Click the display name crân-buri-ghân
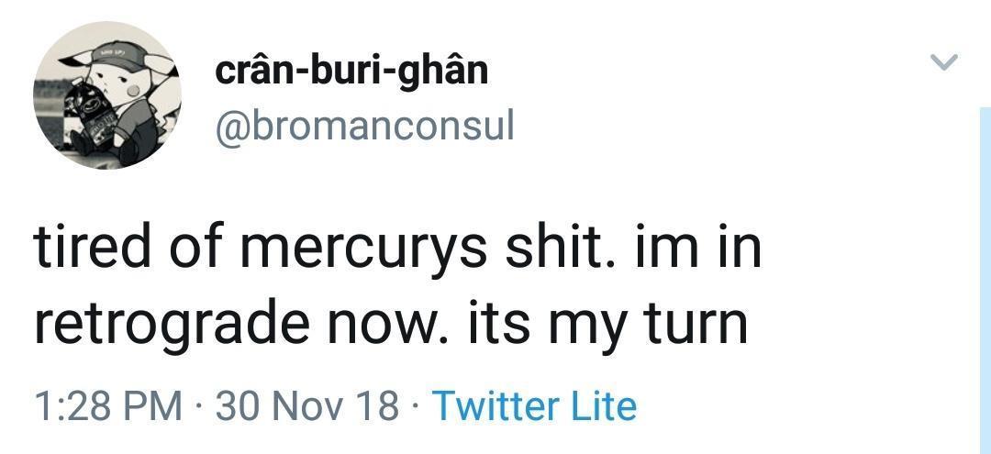 tap(351, 71)
